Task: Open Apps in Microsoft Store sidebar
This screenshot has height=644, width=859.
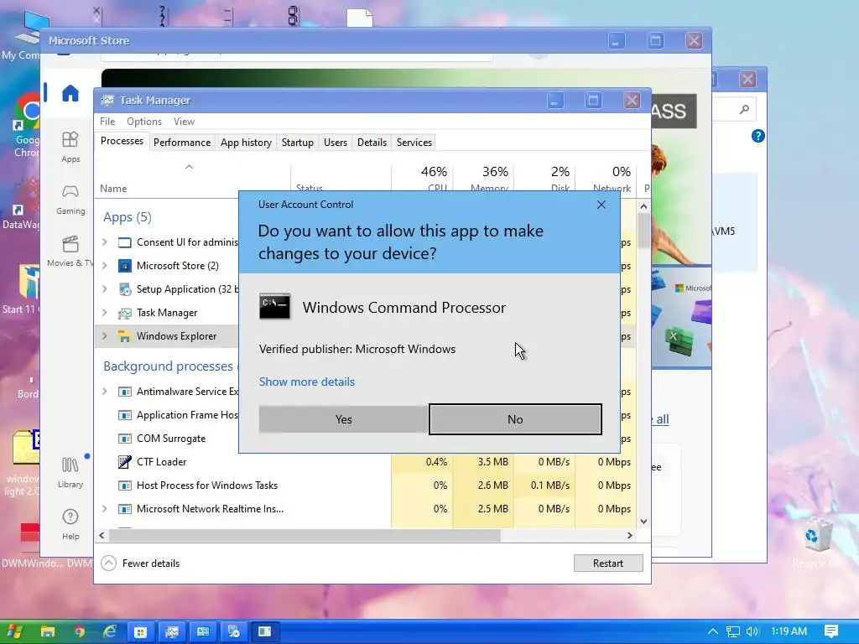Action: [70, 147]
